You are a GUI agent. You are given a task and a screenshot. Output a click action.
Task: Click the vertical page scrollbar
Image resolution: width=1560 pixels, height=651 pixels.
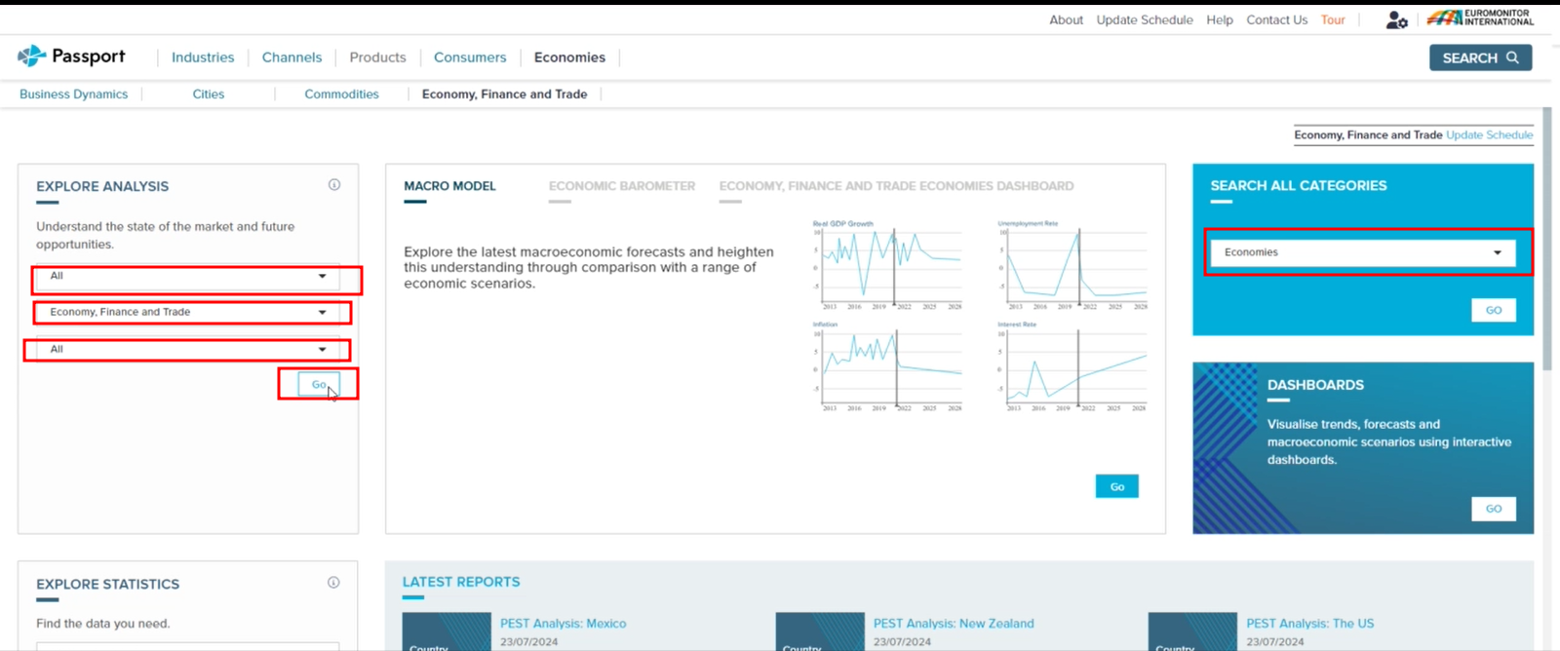(1547, 234)
